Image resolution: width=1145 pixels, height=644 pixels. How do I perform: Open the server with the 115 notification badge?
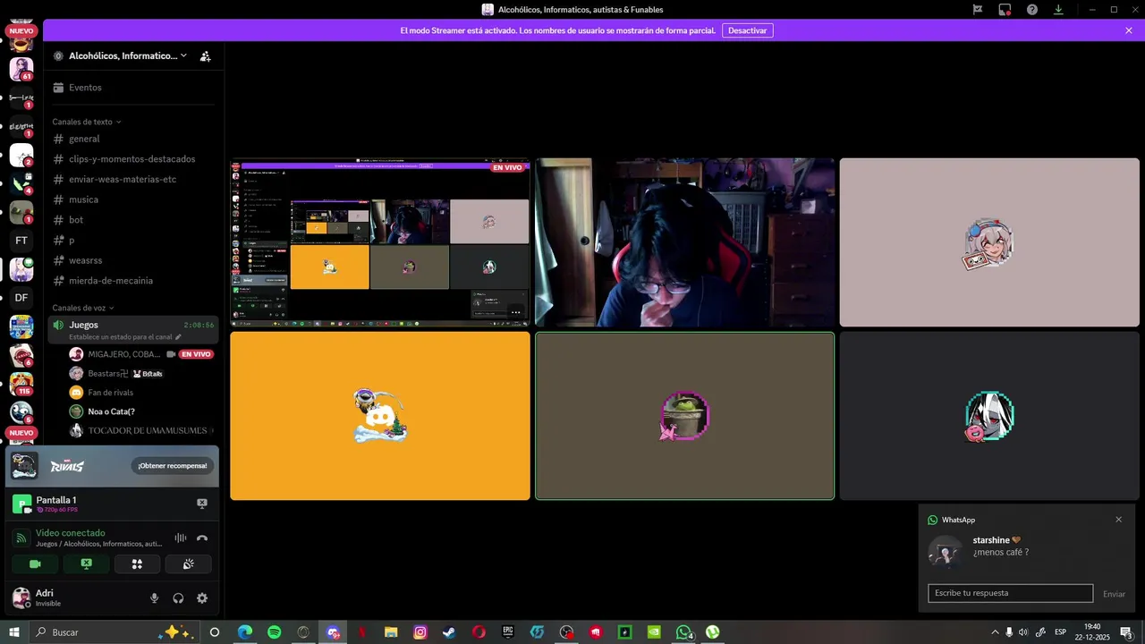[x=21, y=384]
